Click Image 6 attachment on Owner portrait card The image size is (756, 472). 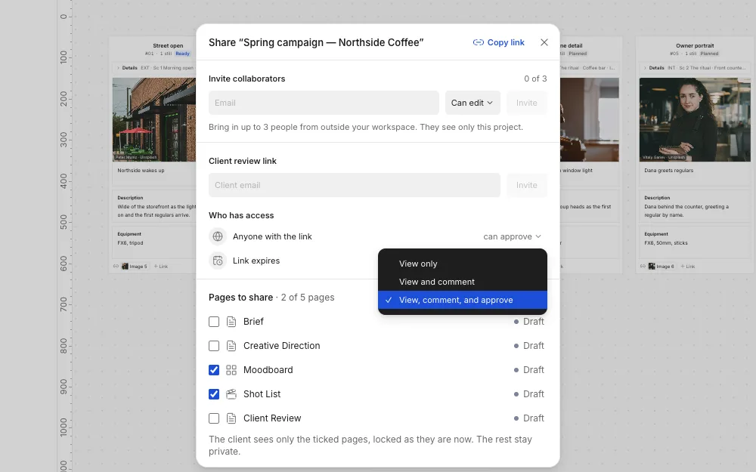(x=661, y=267)
